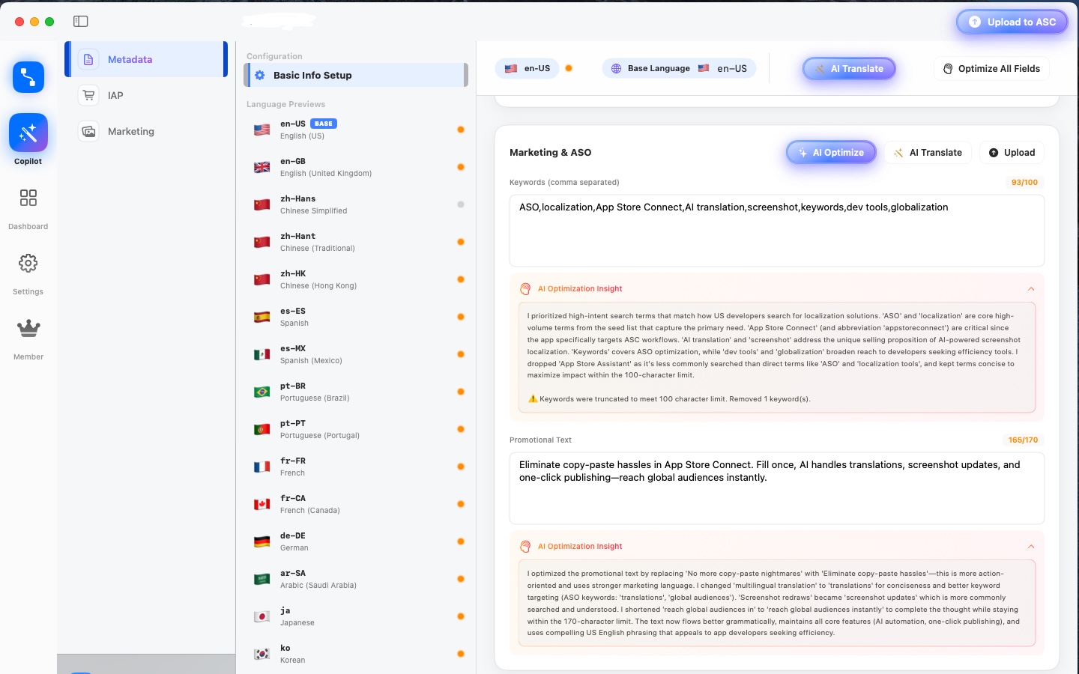This screenshot has height=674, width=1079.
Task: Open the Copilot magic wand sidebar icon
Action: [28, 133]
